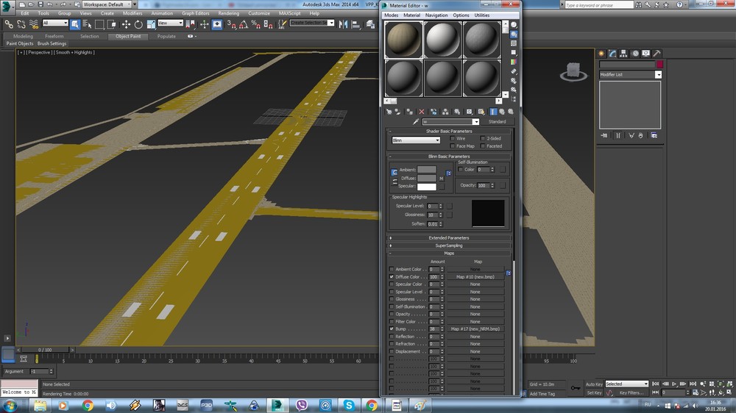
Task: Open Viber from the Windows taskbar
Action: tap(301, 405)
